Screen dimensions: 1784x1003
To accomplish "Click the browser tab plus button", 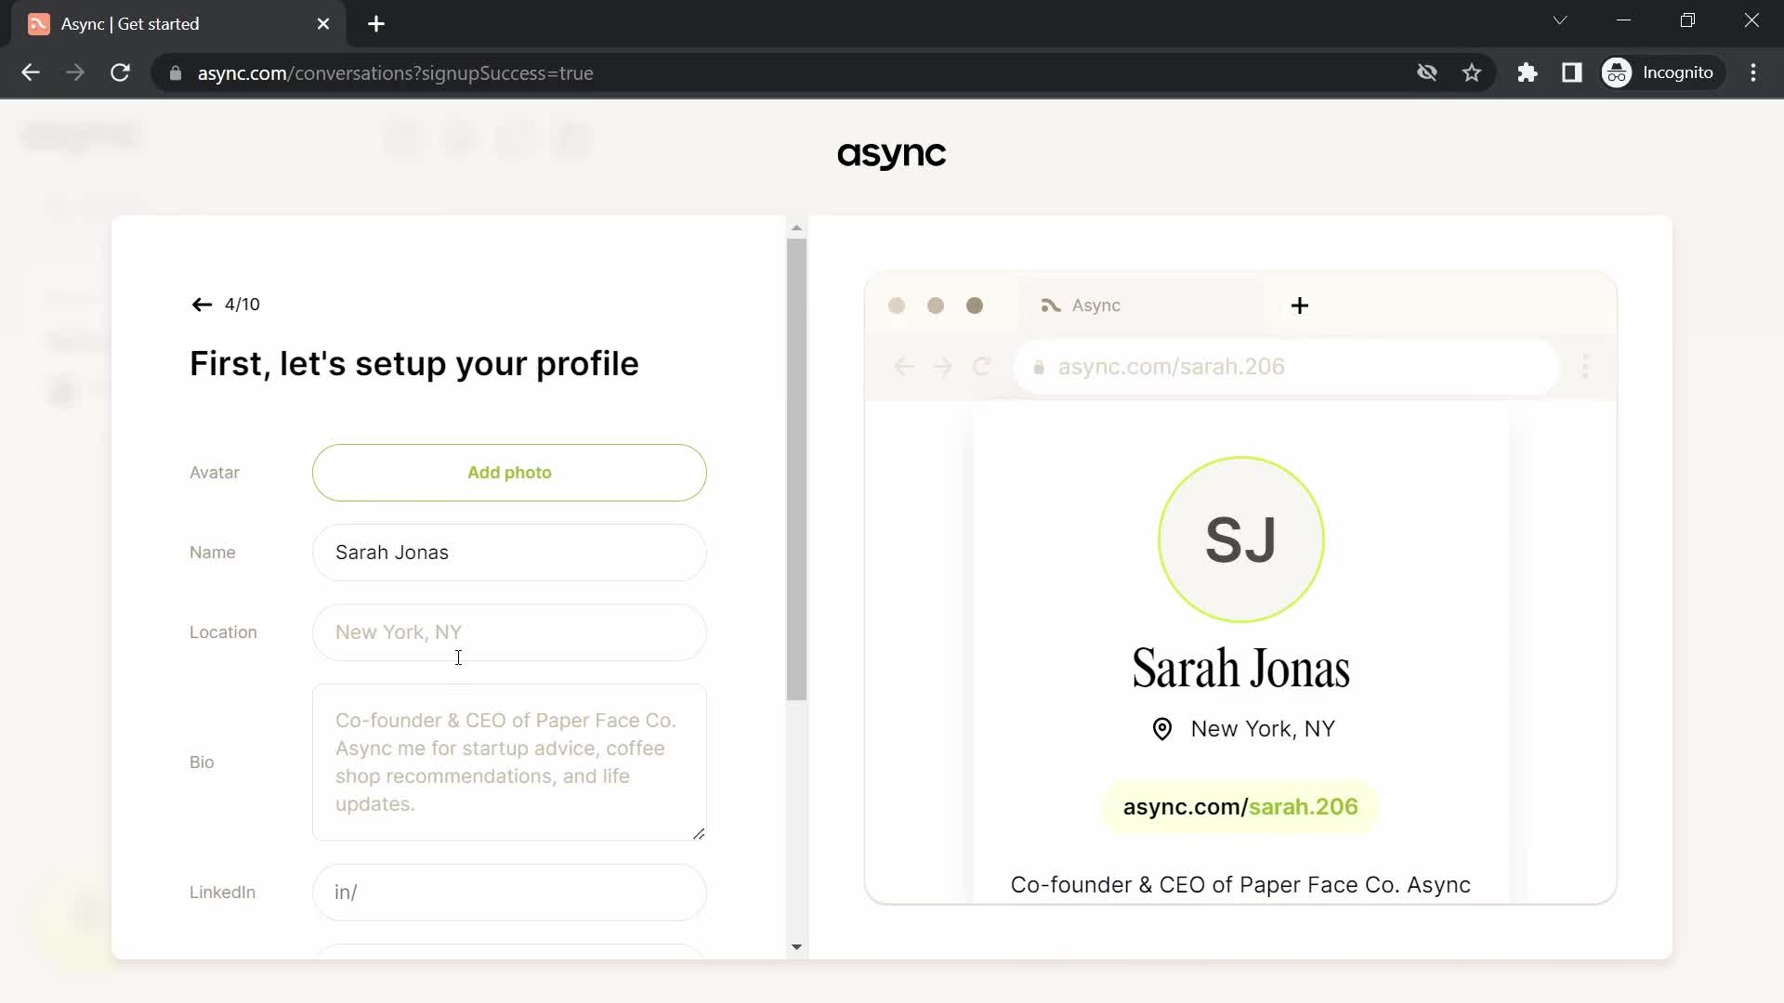I will point(376,24).
